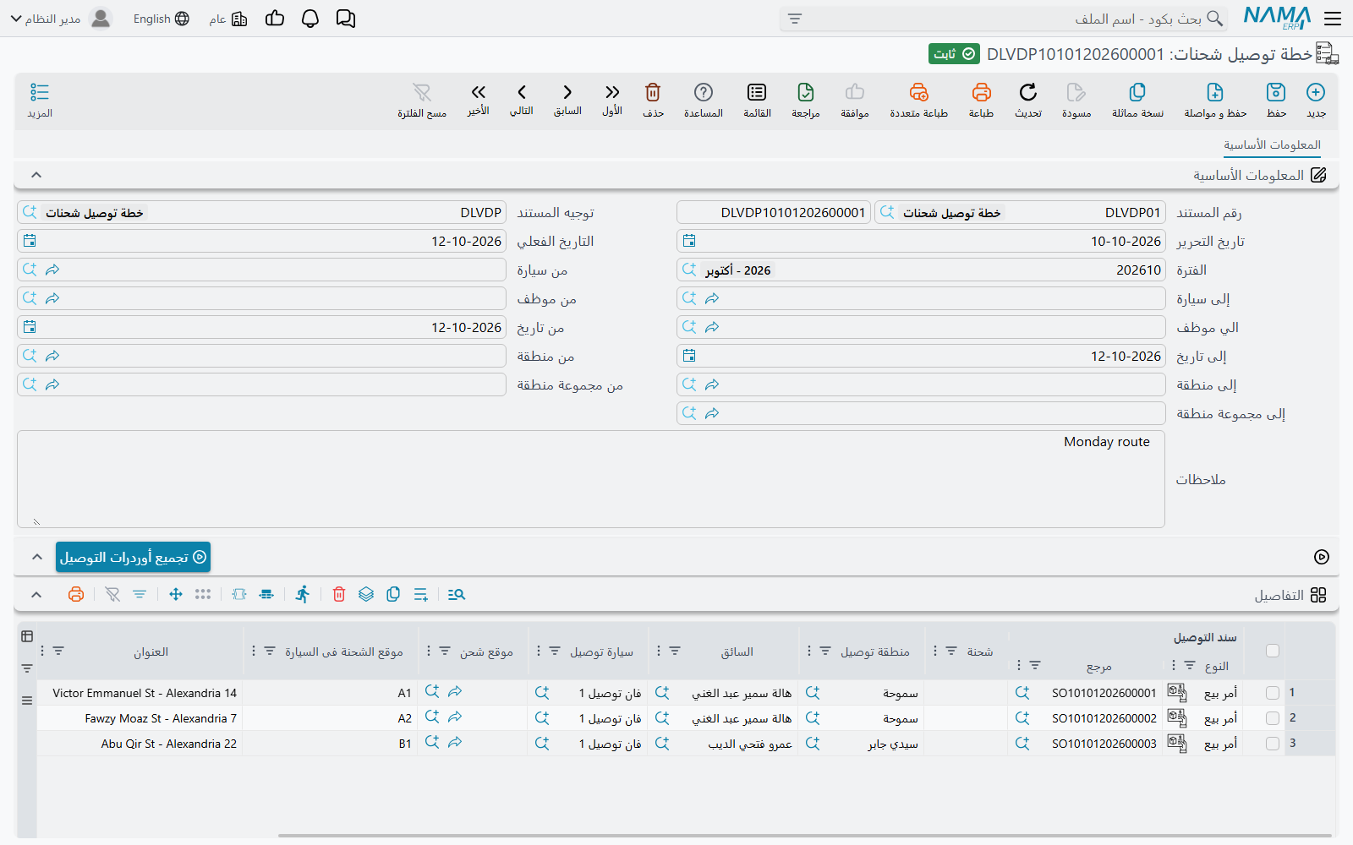Collapse the التفاصيل details section

tap(36, 595)
